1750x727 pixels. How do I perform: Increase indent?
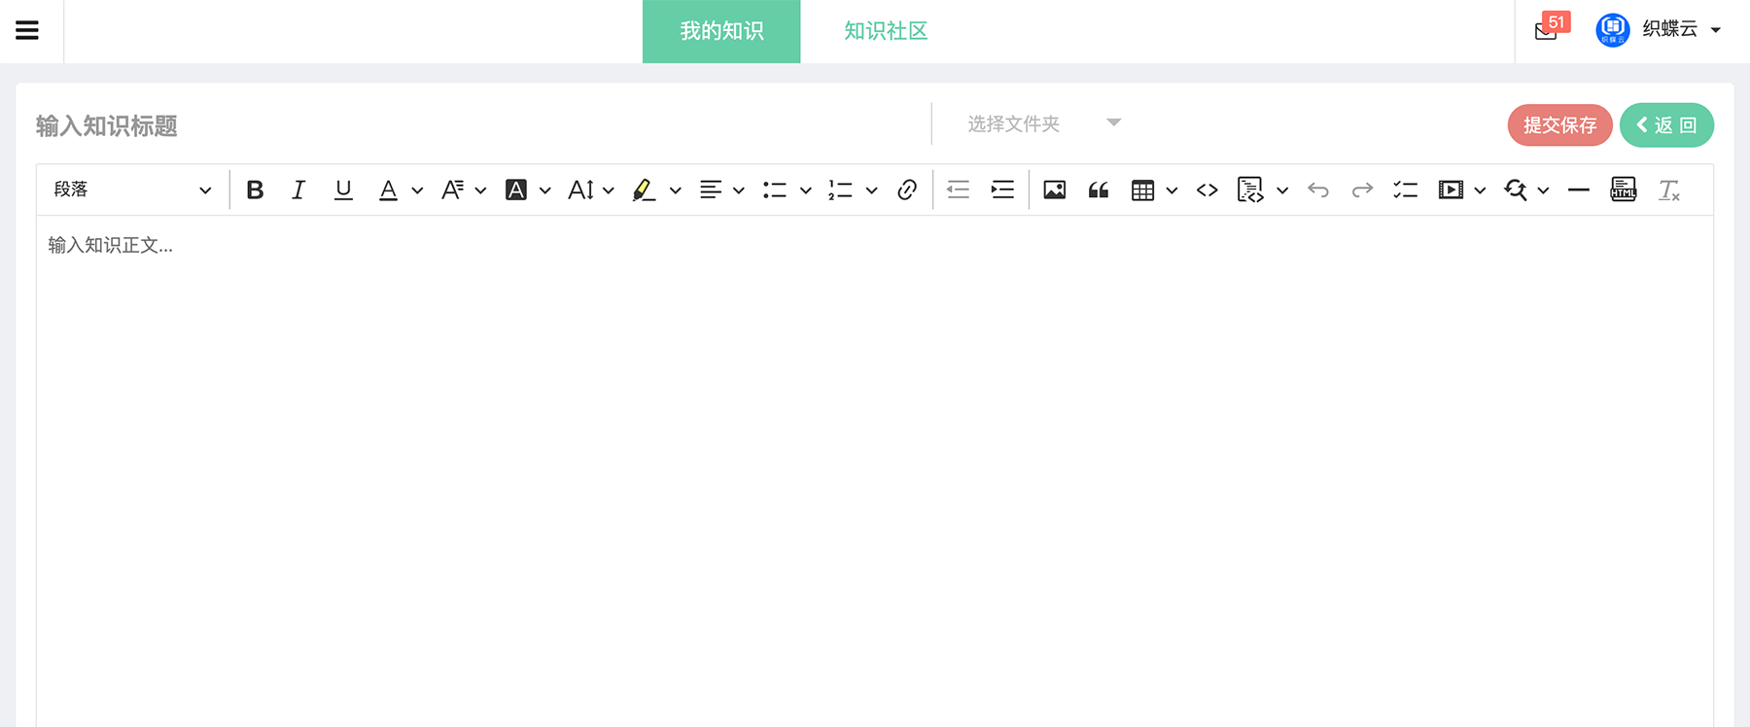click(x=1002, y=190)
